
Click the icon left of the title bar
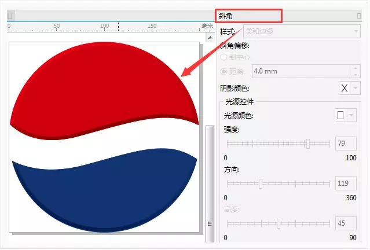point(10,16)
